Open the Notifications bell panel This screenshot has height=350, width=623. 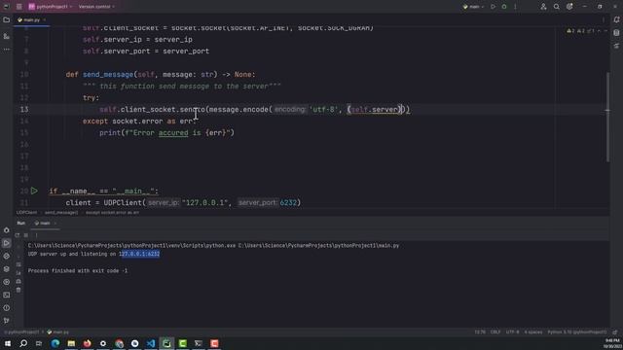pyautogui.click(x=616, y=19)
